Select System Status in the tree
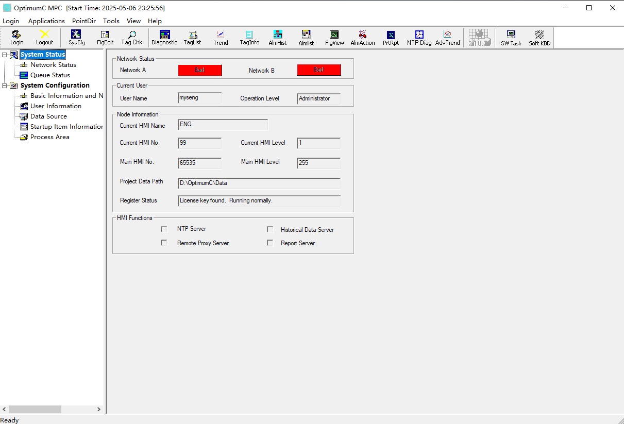 click(43, 55)
